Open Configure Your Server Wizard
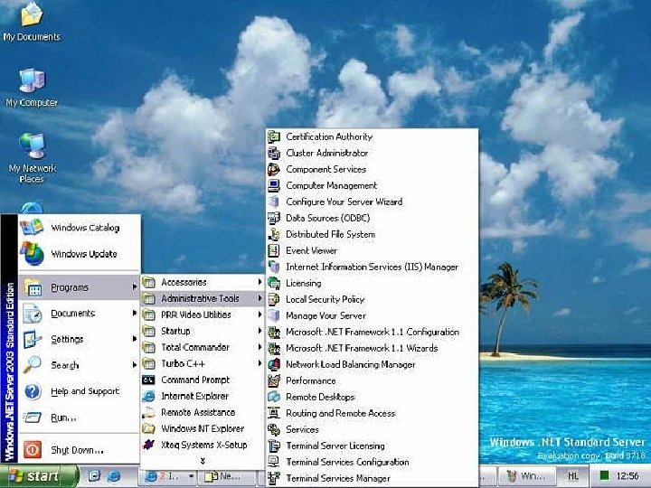Screen dimensions: 651x488 point(372,202)
